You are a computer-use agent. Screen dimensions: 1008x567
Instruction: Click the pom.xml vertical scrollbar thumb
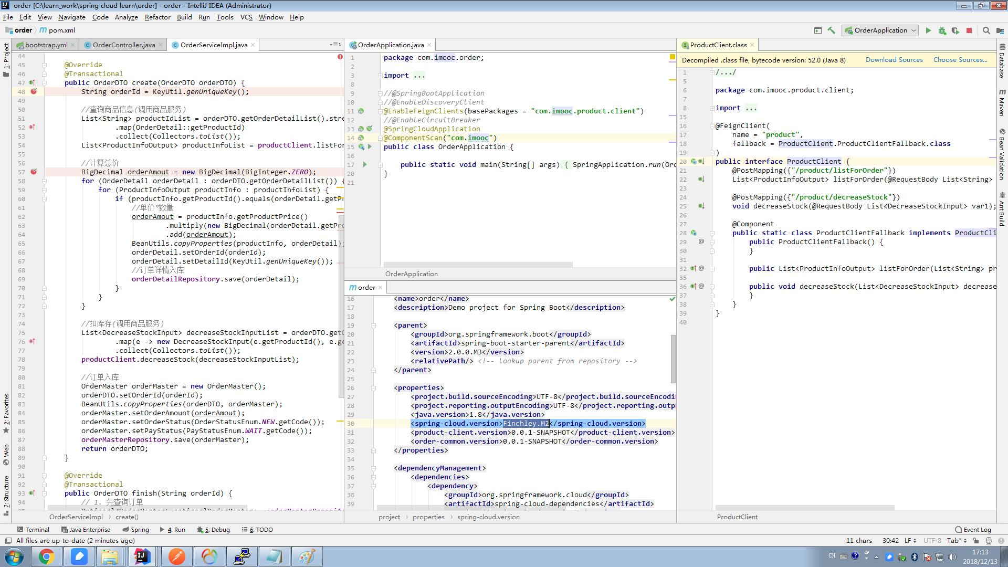click(x=673, y=359)
